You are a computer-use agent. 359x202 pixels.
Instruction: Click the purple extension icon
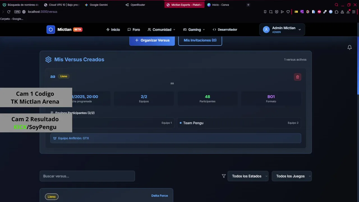302,12
